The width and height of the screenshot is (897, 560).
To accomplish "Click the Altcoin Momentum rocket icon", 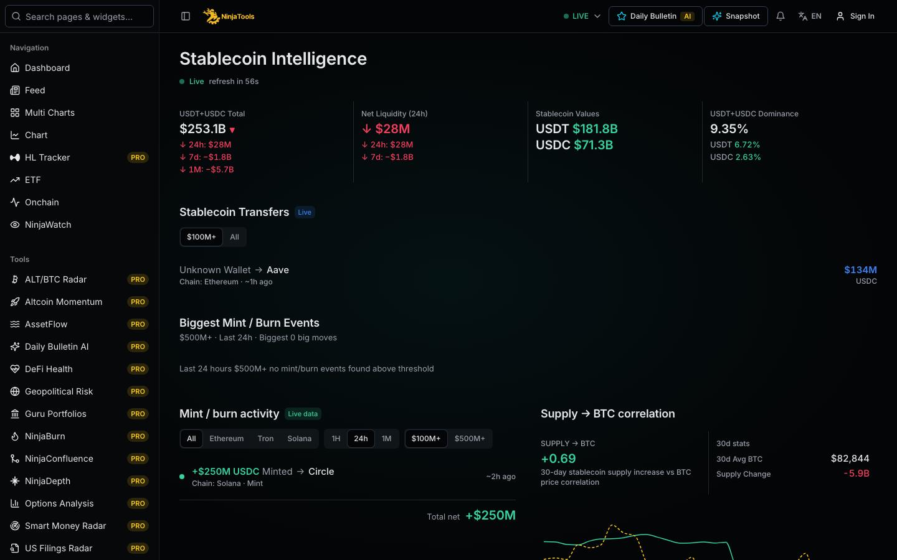I will [x=15, y=302].
